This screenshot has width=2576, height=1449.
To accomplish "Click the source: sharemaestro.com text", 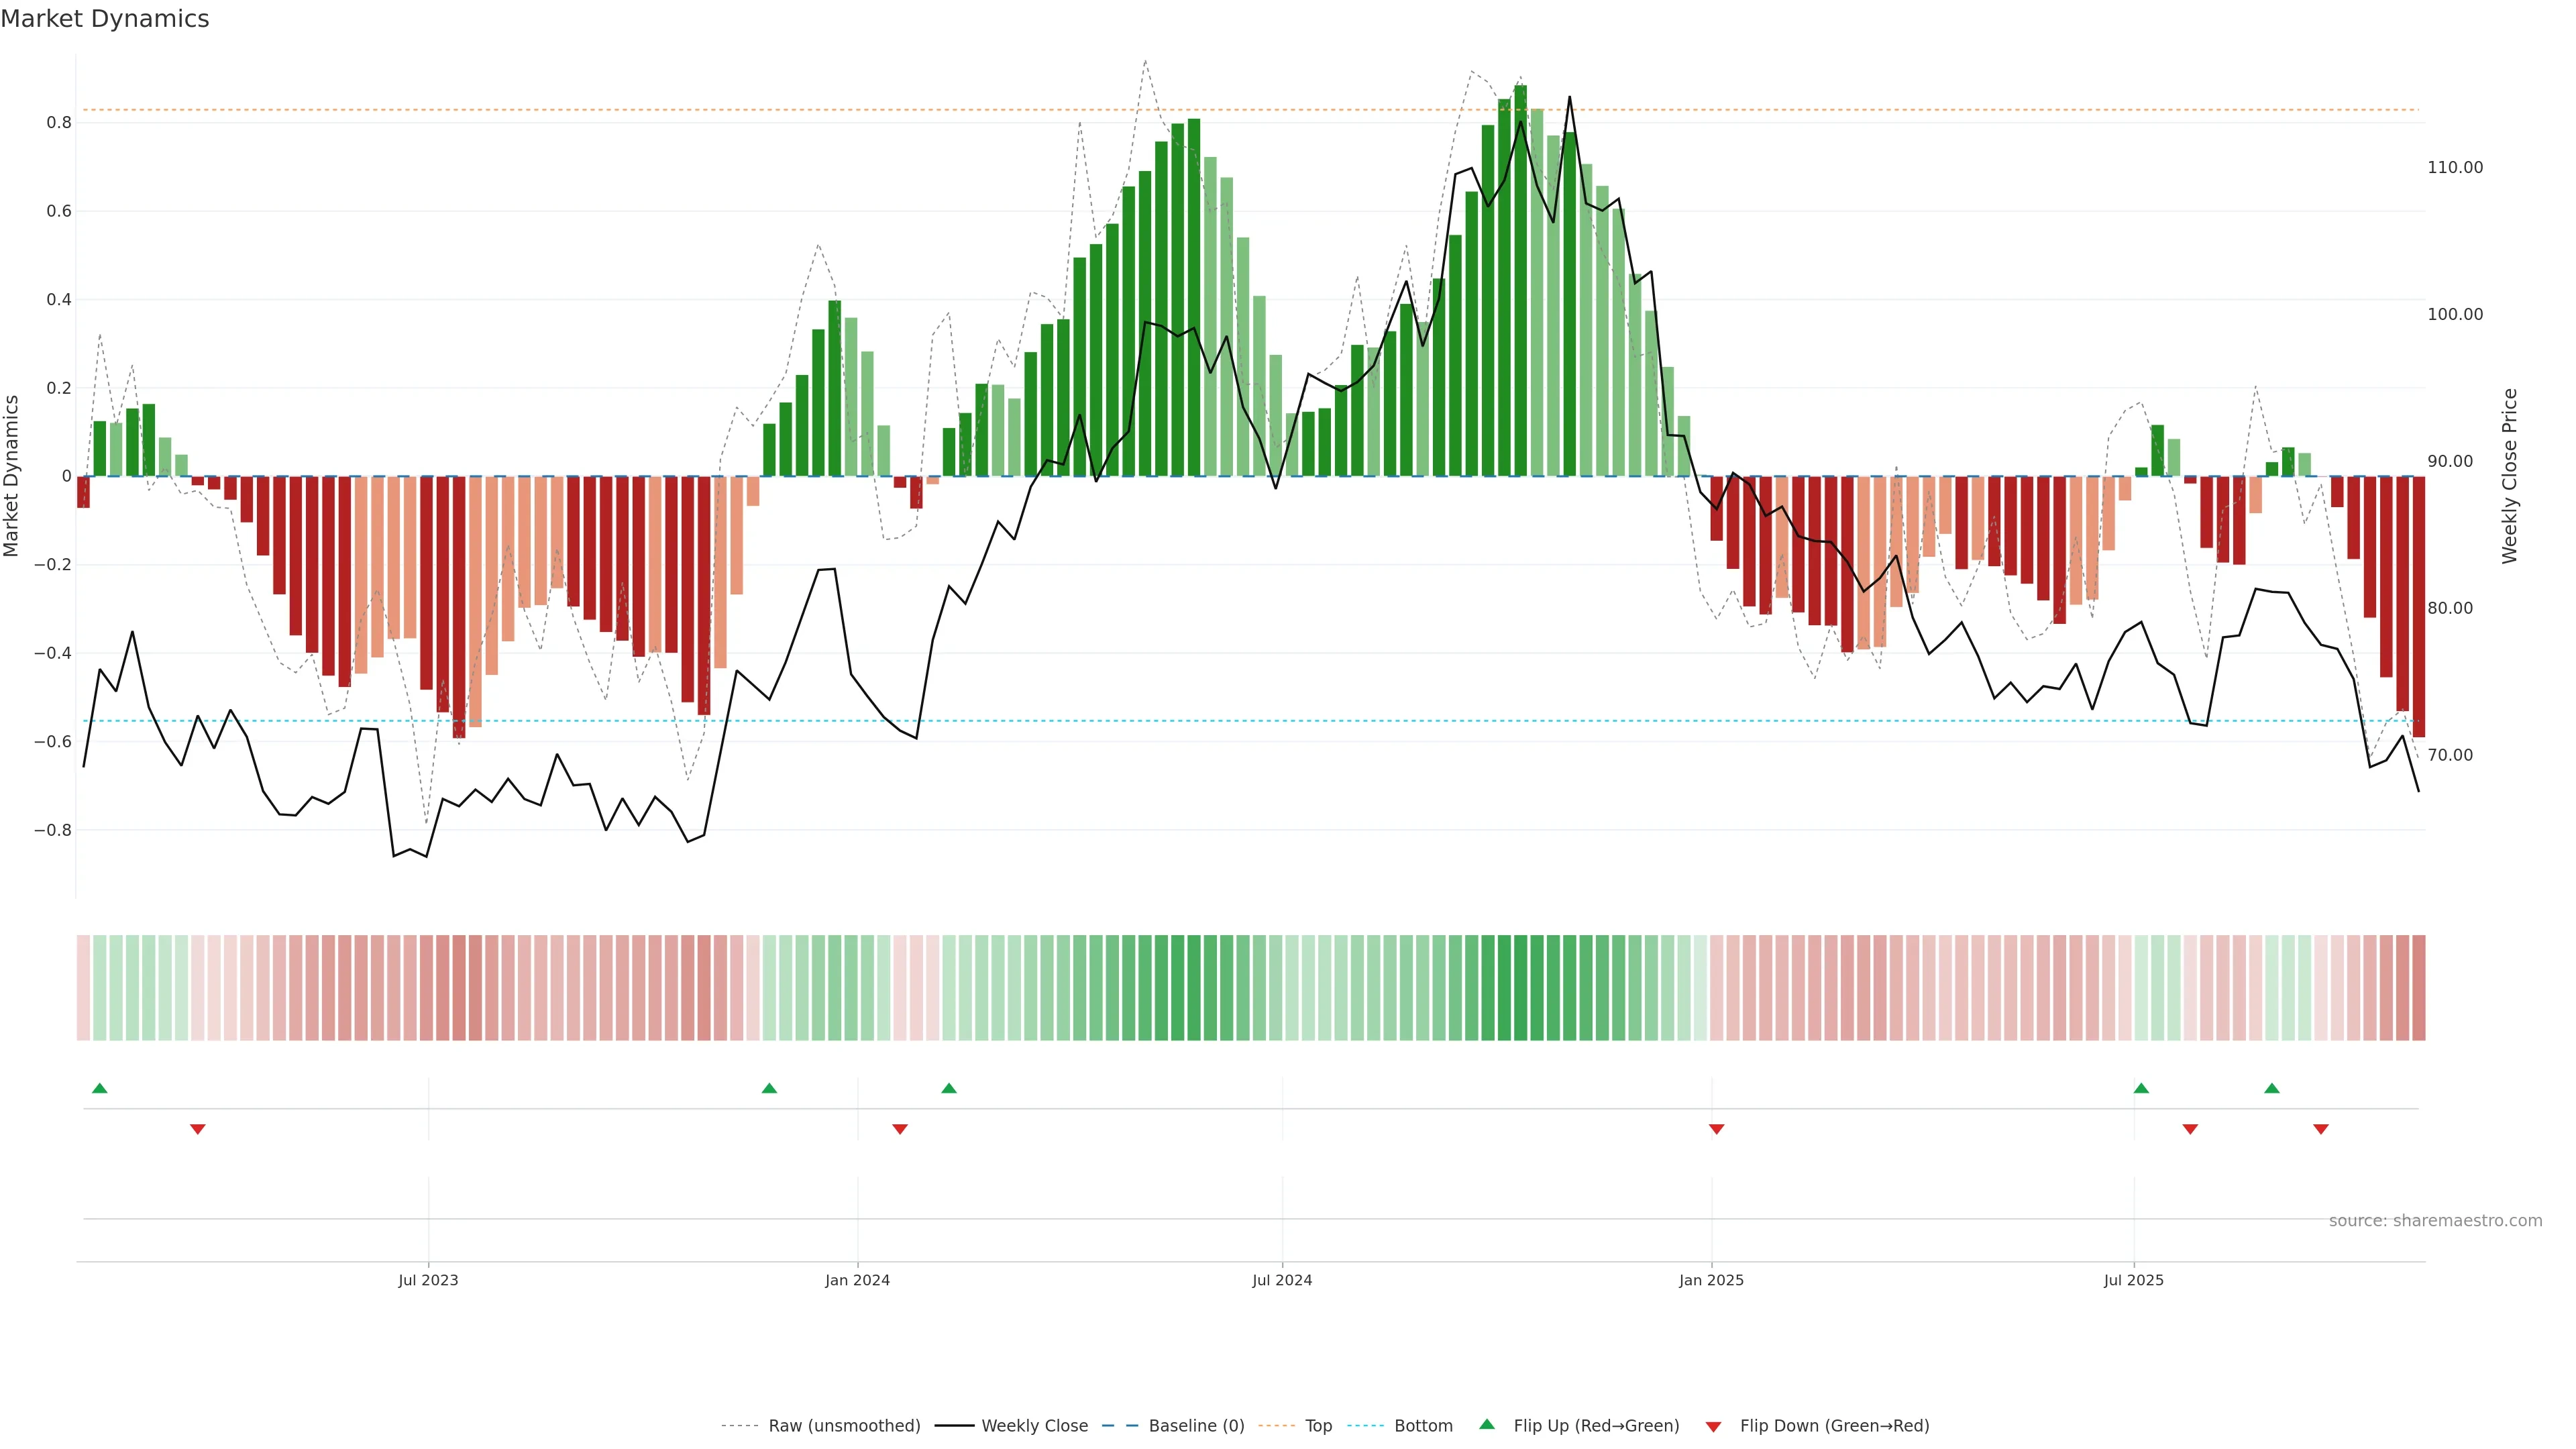I will click(x=2435, y=1220).
